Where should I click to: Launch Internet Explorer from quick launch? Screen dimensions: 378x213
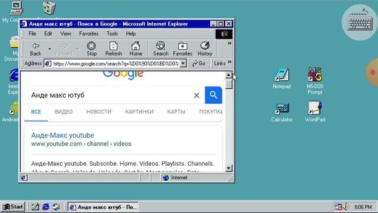coord(45,207)
